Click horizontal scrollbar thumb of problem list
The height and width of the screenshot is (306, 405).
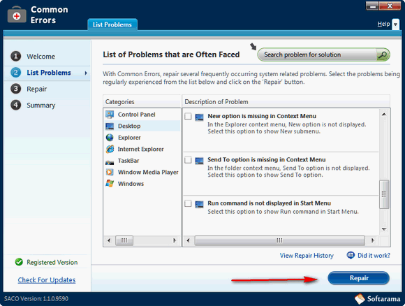280,240
